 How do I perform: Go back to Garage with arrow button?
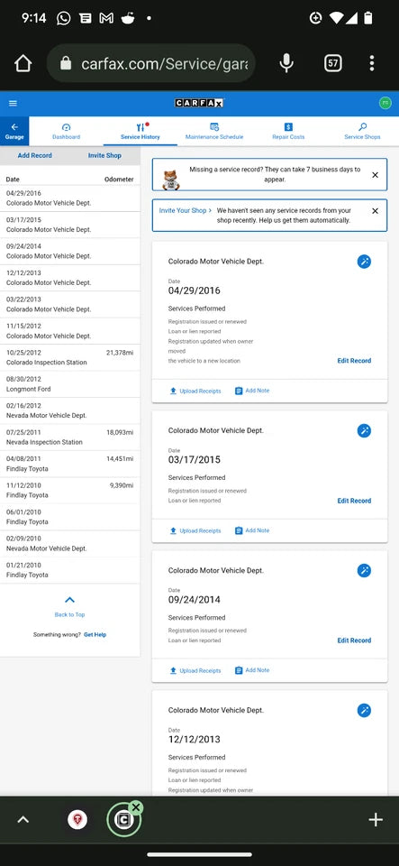(x=14, y=131)
